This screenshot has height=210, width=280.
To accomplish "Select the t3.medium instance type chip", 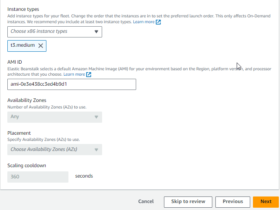I will pyautogui.click(x=22, y=45).
